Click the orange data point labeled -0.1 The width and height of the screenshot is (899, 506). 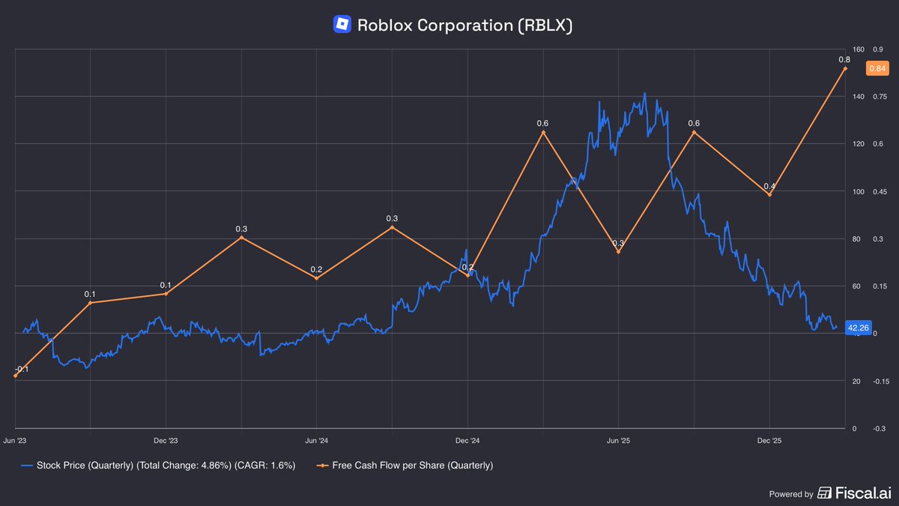16,376
